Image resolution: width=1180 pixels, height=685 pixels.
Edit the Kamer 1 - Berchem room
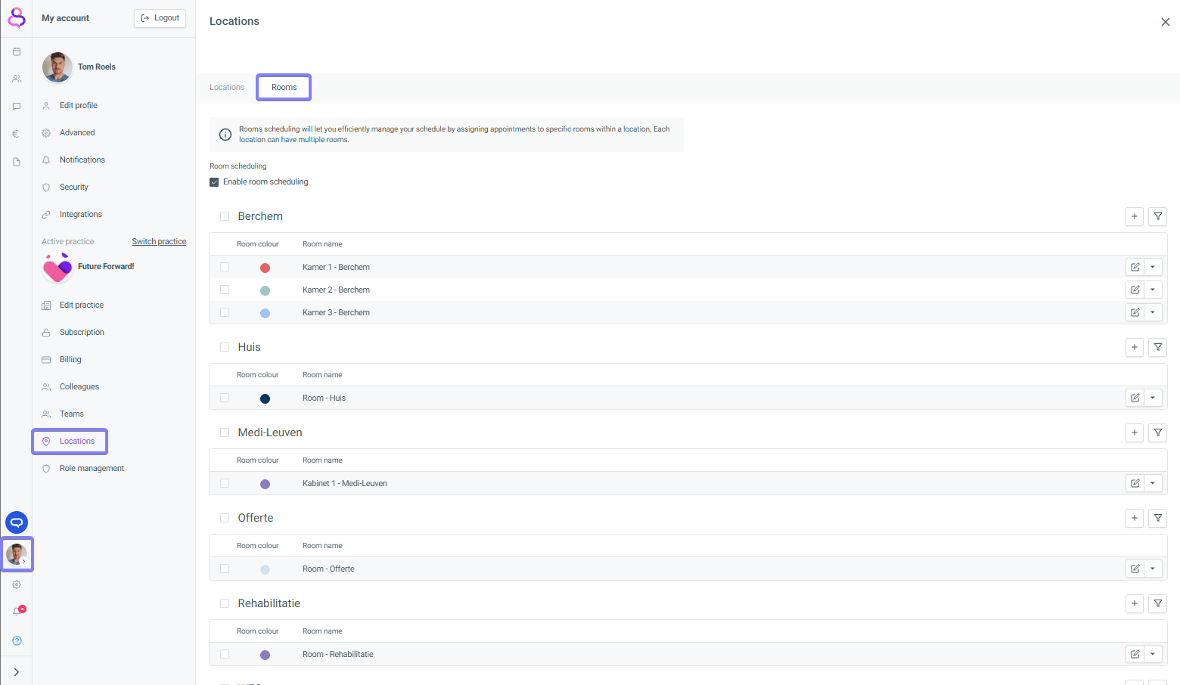(x=1135, y=267)
